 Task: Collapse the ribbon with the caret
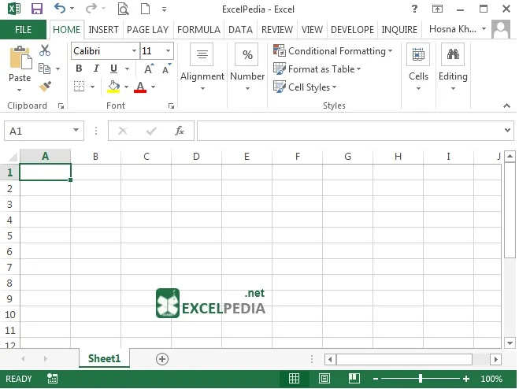(506, 106)
